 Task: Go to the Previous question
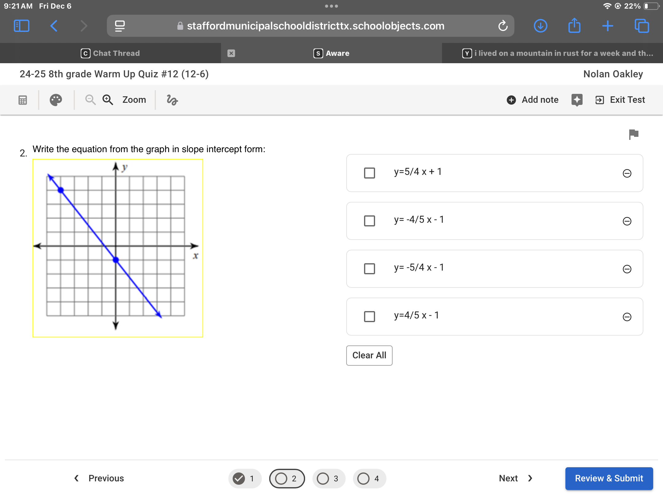coord(99,478)
